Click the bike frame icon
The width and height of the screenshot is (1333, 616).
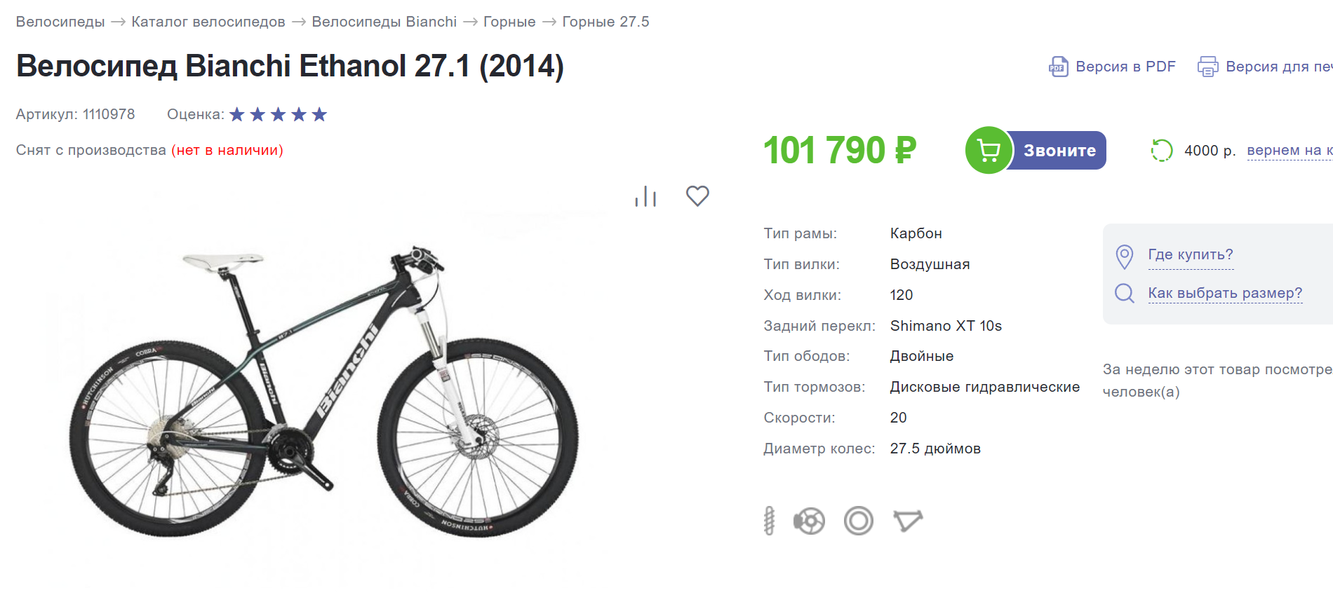coord(908,521)
